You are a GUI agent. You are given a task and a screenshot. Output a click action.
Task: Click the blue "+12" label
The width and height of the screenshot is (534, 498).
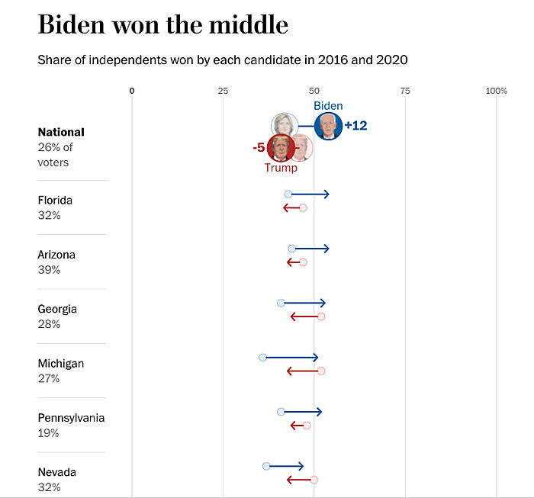click(355, 125)
